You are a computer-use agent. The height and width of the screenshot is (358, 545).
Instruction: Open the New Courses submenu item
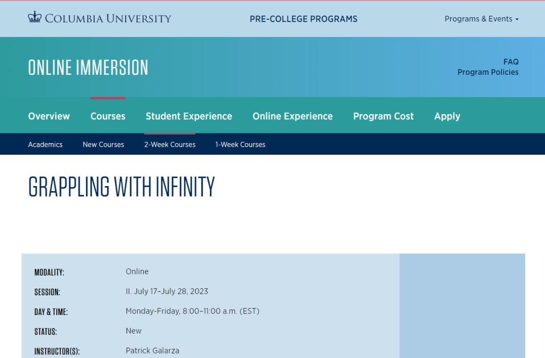click(103, 145)
